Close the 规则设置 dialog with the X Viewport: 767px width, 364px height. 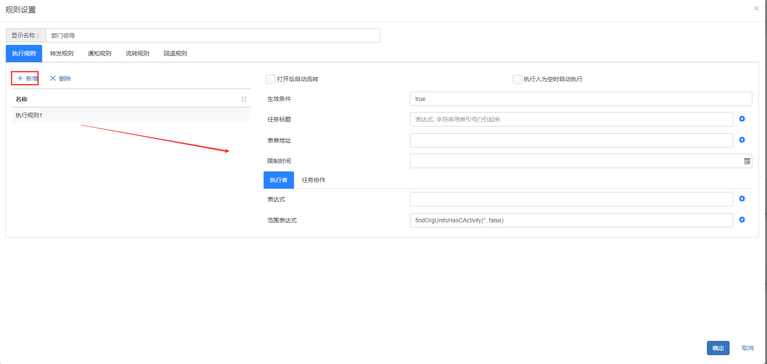(x=756, y=8)
